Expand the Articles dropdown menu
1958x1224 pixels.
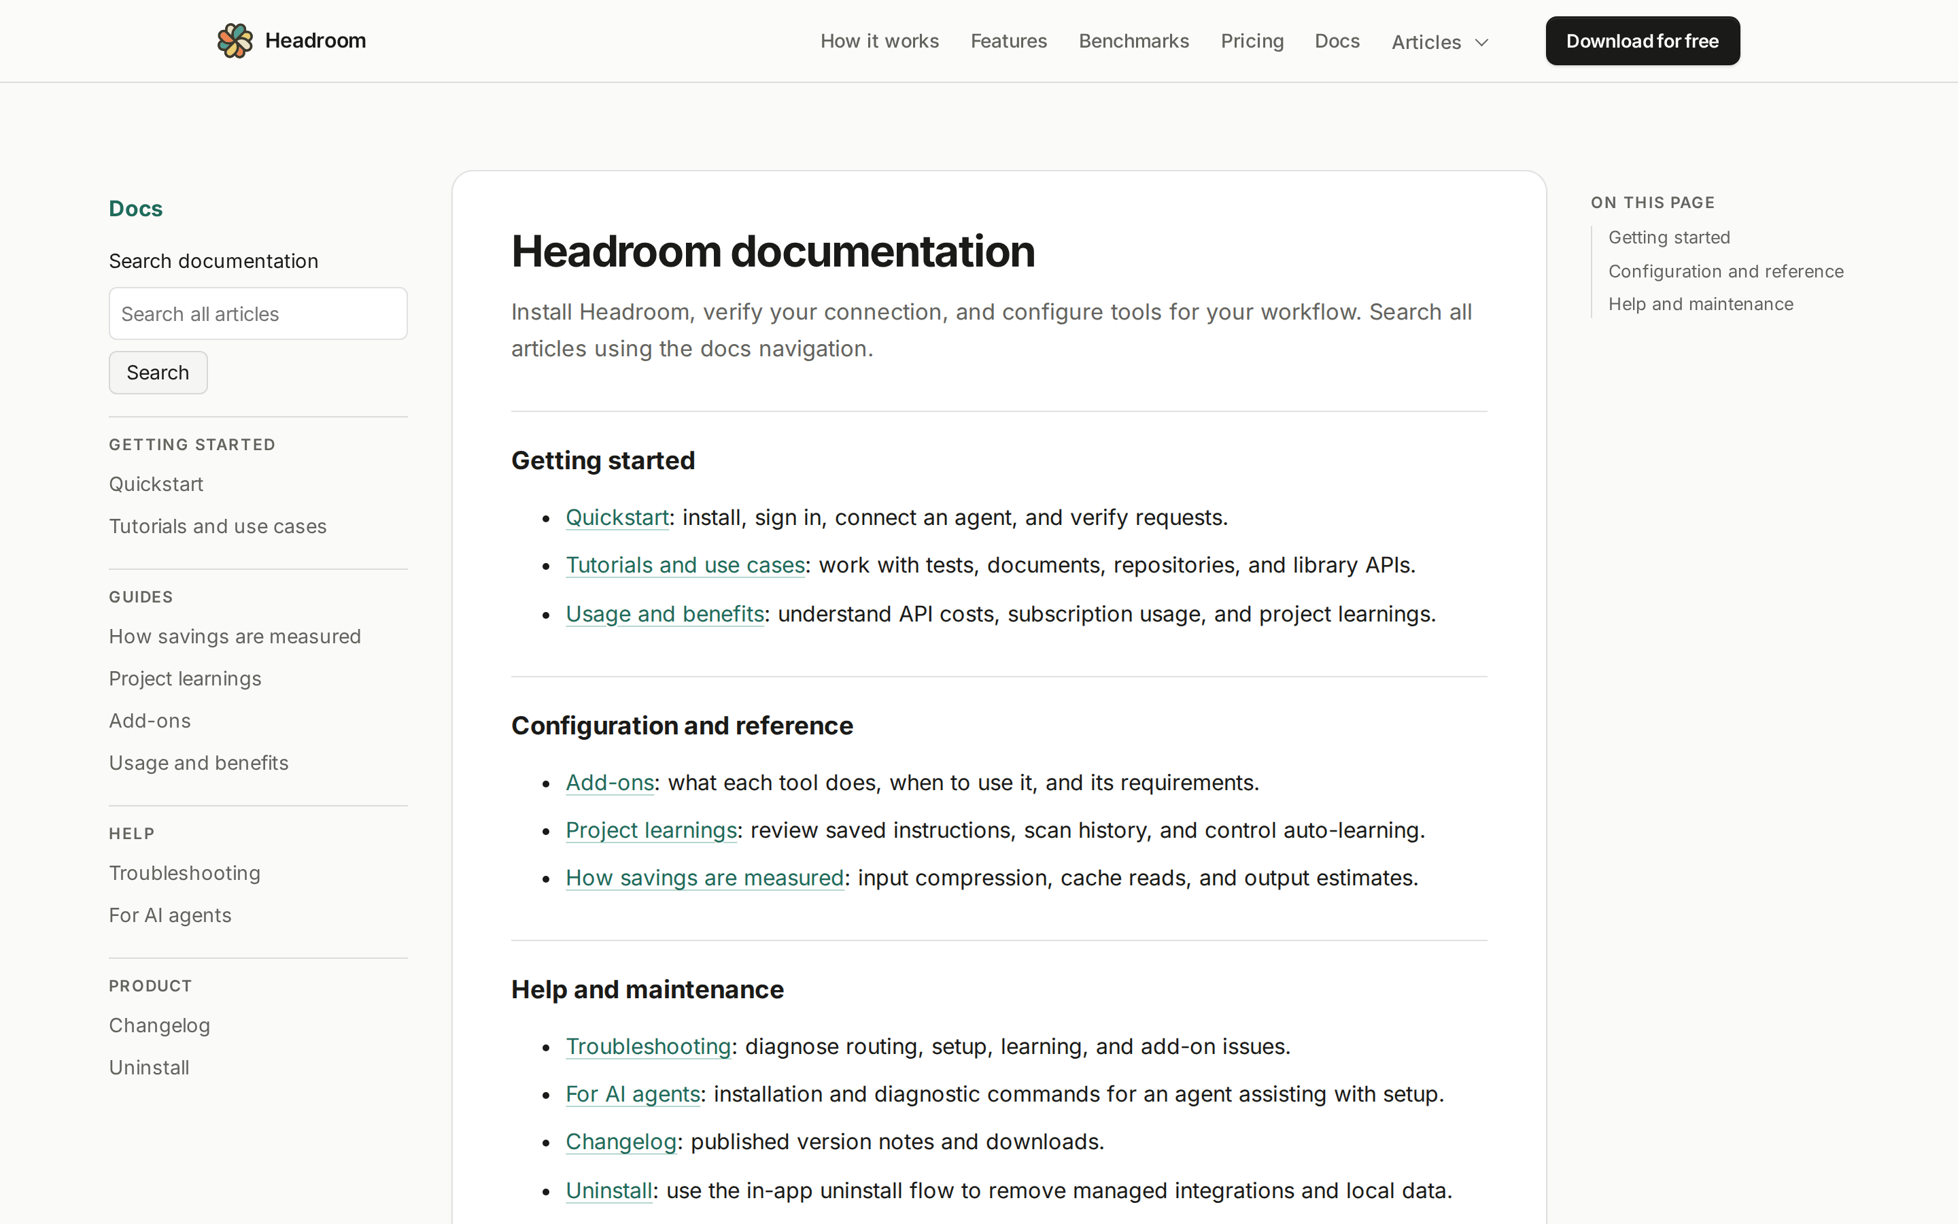1439,42
